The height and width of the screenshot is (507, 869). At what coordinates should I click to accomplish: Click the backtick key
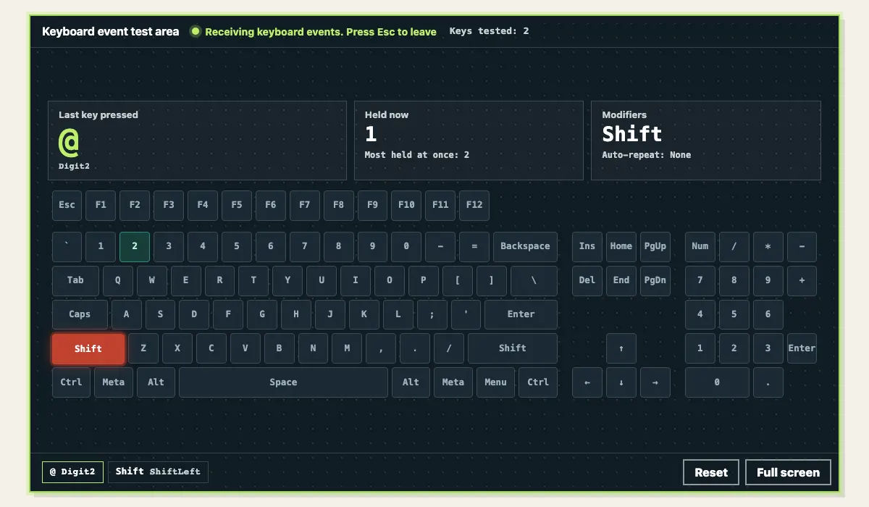[67, 246]
